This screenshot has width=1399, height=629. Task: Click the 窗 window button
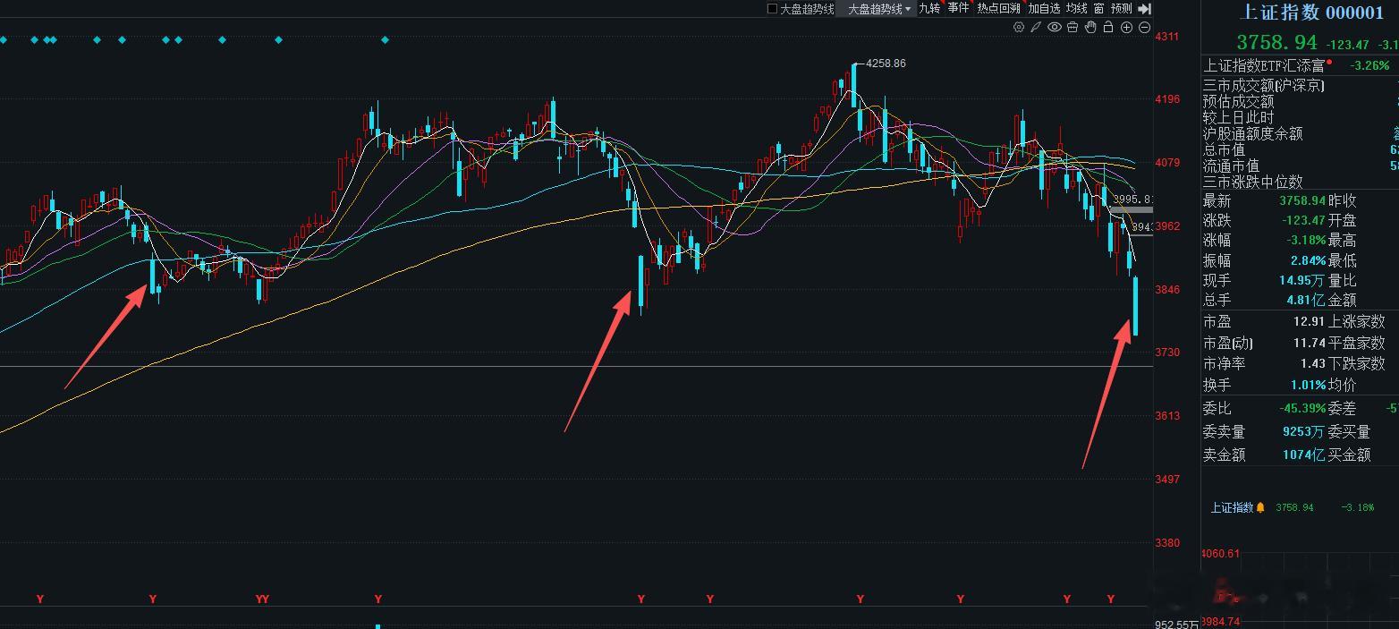pyautogui.click(x=1098, y=8)
